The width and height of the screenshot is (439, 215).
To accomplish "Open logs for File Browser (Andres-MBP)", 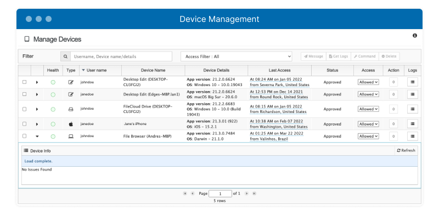I will point(413,136).
